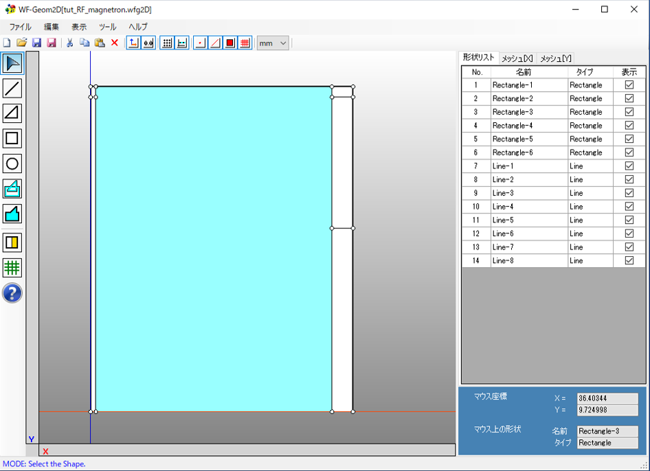Click the 名前 field showing Rectangle-3
Screen dimensions: 650x471
(607, 431)
